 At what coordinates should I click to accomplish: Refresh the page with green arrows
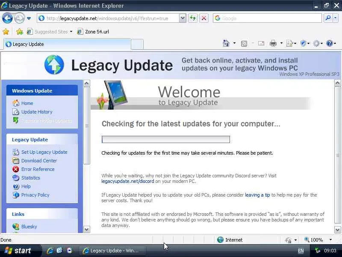click(193, 18)
